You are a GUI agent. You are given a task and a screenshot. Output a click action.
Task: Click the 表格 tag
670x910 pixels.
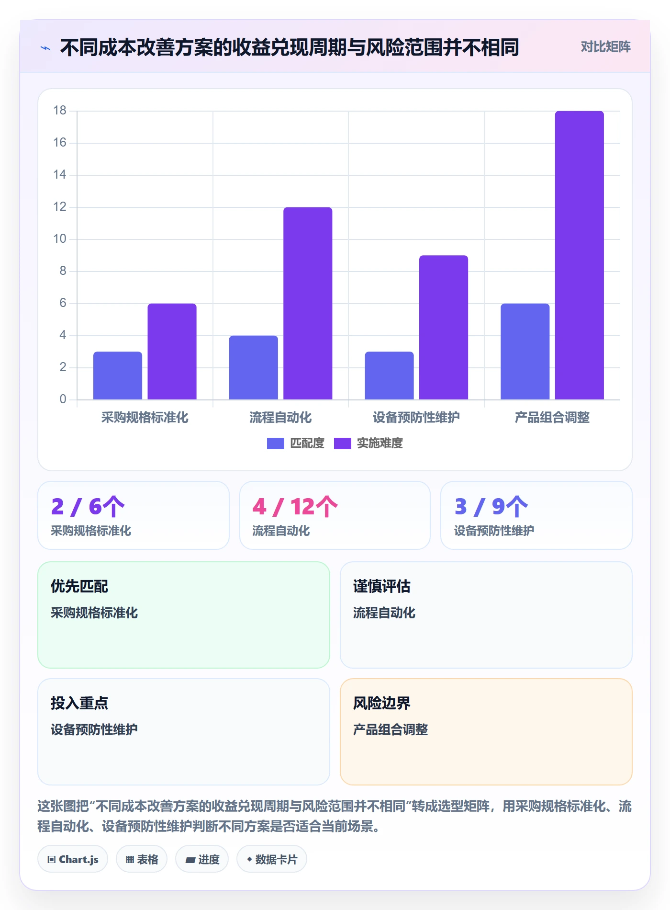click(142, 859)
